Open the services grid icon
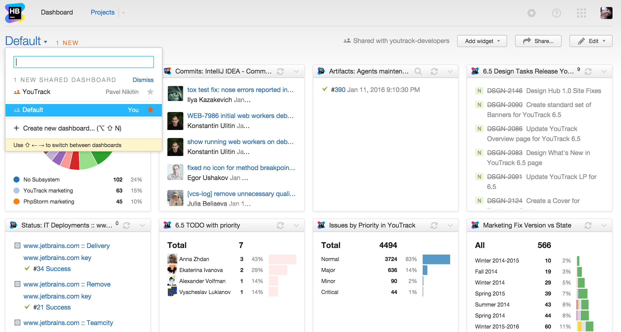Image resolution: width=621 pixels, height=332 pixels. (581, 13)
